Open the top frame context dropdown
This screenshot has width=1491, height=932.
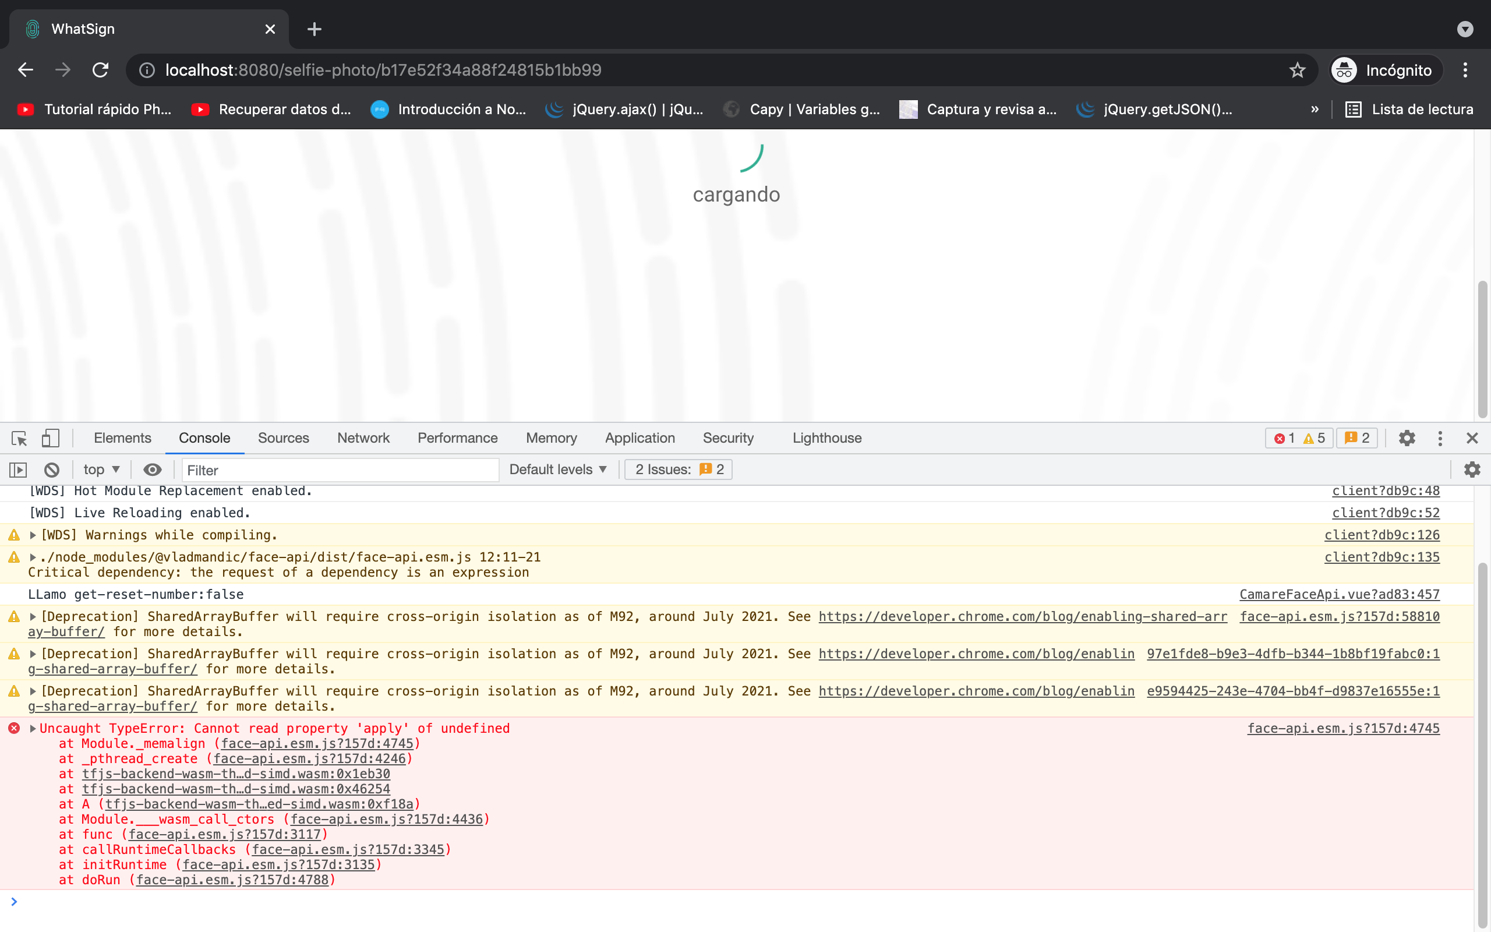click(x=101, y=469)
